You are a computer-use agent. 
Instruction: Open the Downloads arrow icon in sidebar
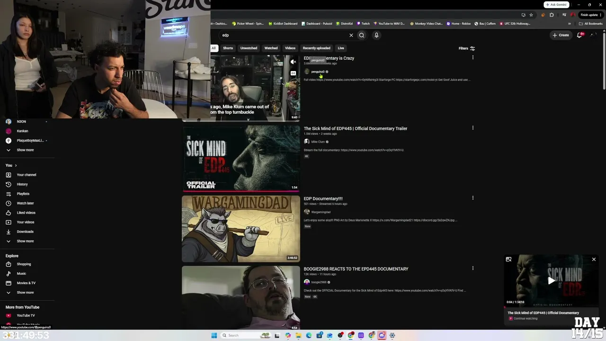pos(8,232)
